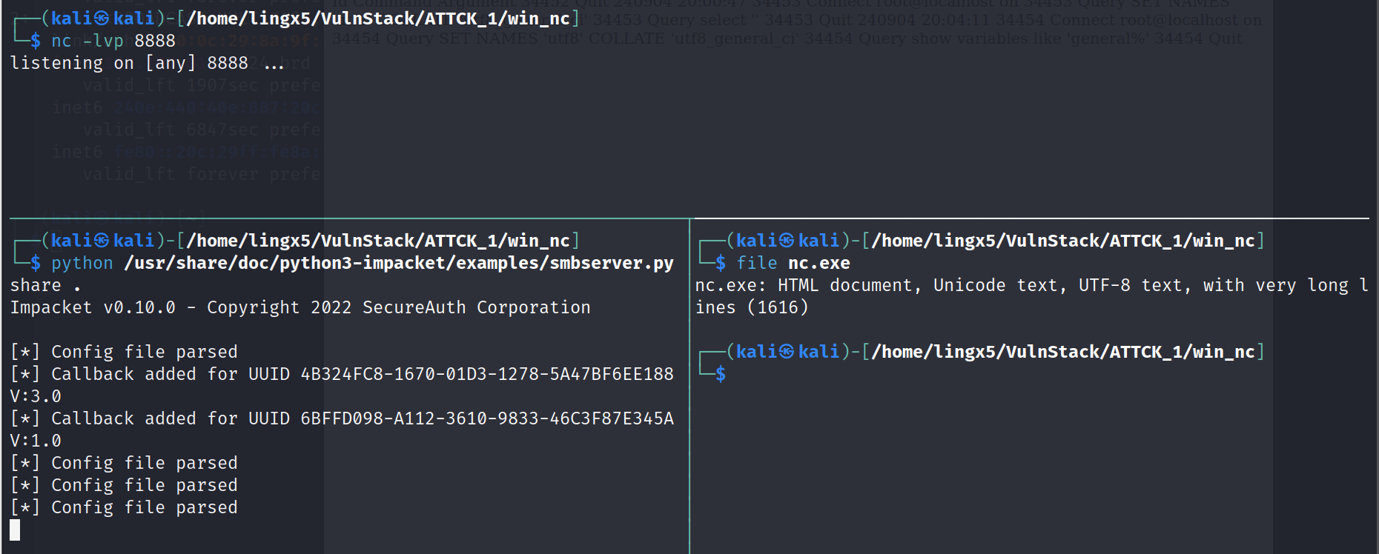Click the white block cursor in the bottom-left pane
The width and height of the screenshot is (1379, 554).
coord(15,530)
